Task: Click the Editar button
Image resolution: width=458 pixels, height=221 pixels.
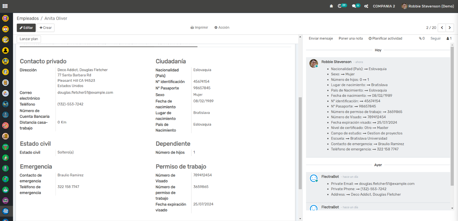Action: point(26,28)
